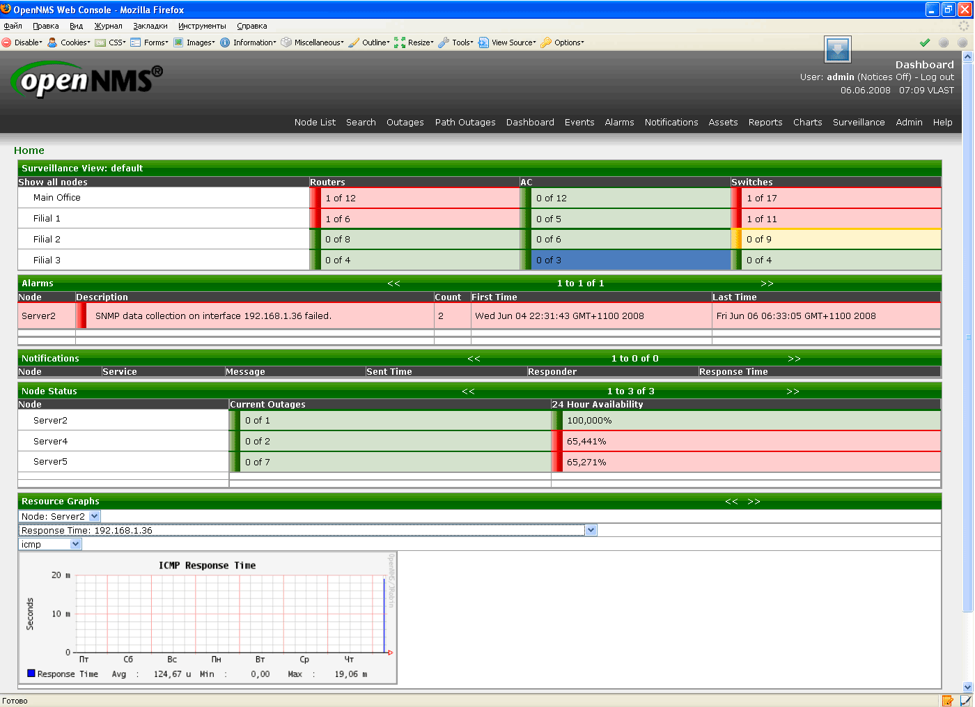Click the blue download arrow icon
Screen dimensions: 975x707
click(838, 50)
